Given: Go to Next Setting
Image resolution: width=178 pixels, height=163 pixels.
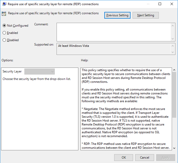Looking at the screenshot, I should click(146, 15).
